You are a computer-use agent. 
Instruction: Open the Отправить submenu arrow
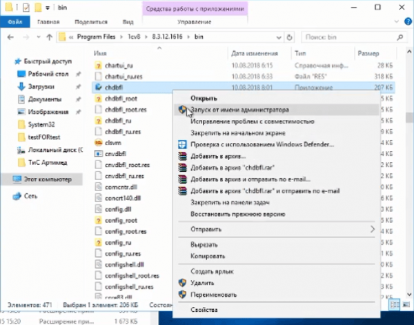pos(373,229)
